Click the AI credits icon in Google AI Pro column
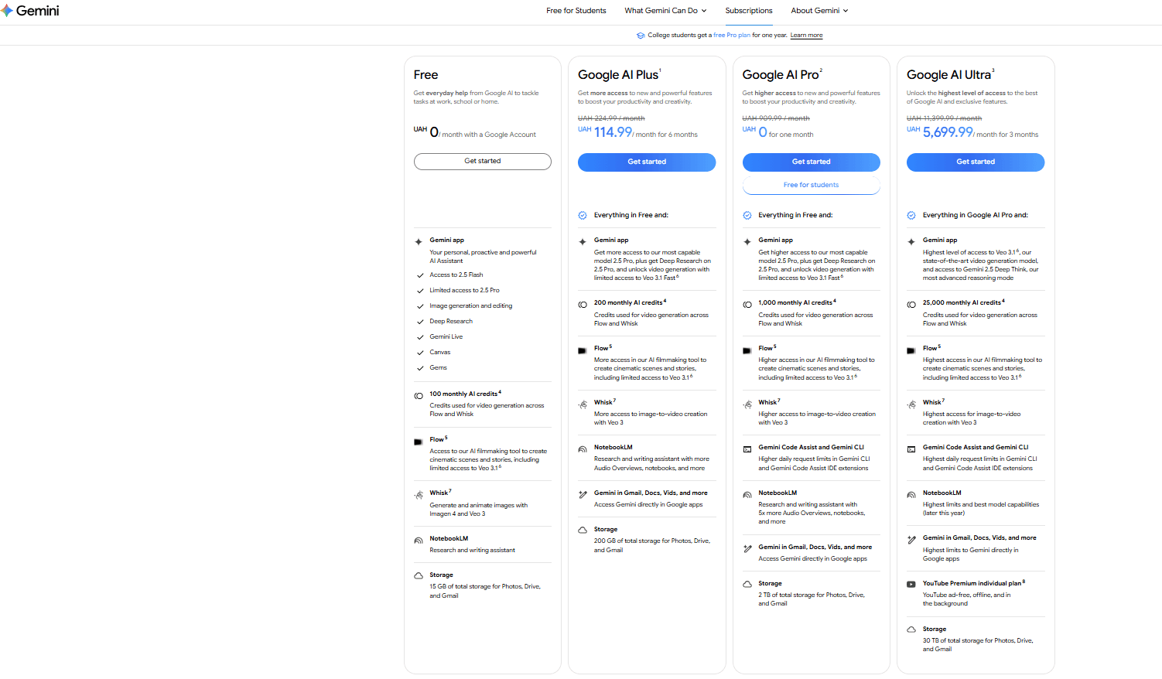 point(747,304)
